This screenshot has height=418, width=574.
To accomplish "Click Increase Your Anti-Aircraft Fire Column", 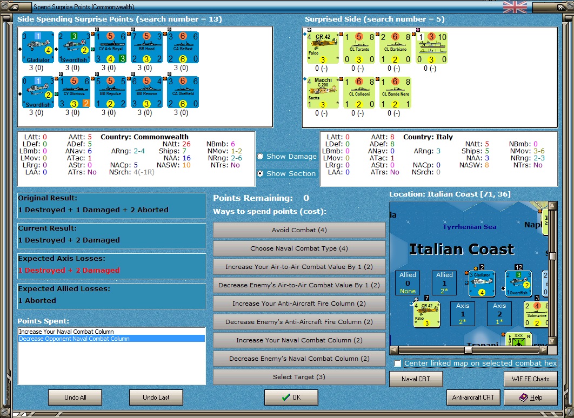I will click(299, 304).
